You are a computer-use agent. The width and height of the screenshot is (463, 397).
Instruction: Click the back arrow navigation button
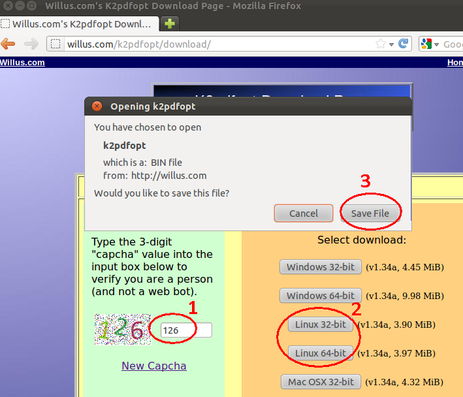[8, 44]
